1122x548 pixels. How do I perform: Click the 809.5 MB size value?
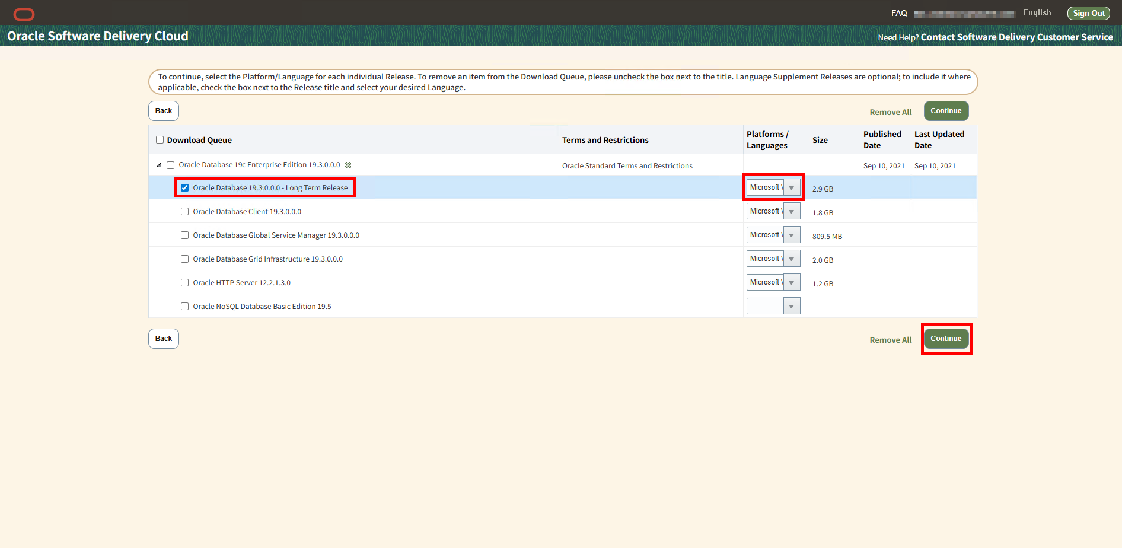[x=827, y=237]
